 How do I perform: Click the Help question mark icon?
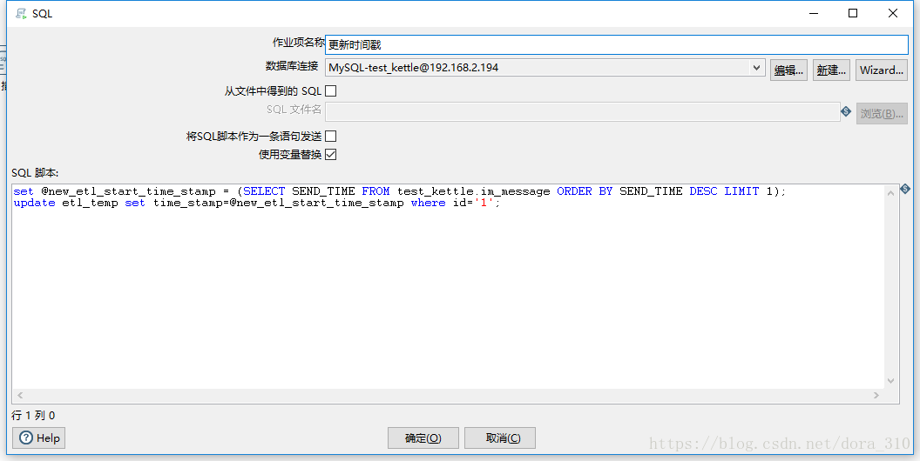(26, 438)
